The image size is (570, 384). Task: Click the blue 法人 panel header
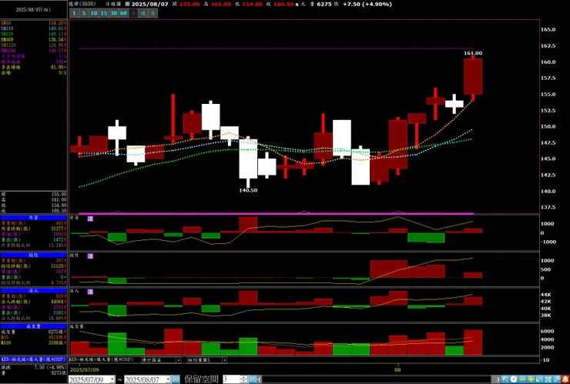pyautogui.click(x=34, y=291)
